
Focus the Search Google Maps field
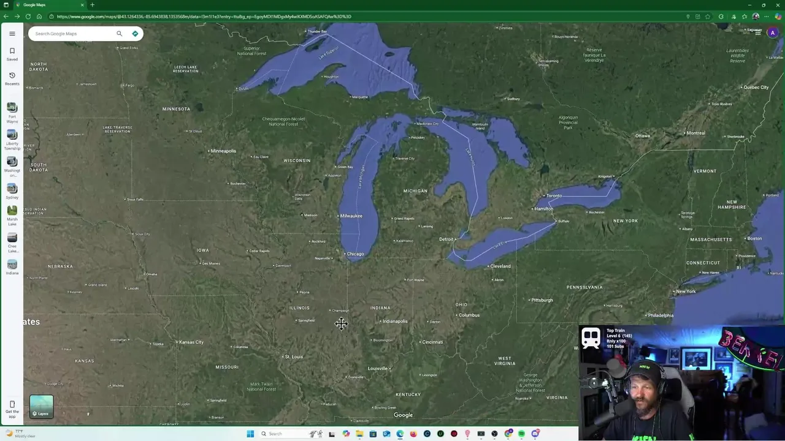tap(74, 34)
